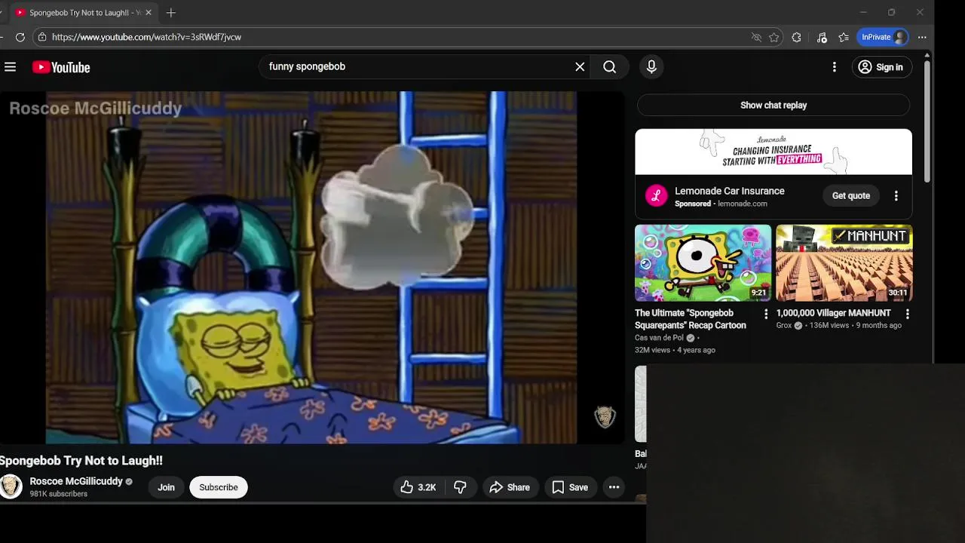Open options for Villager MANHUNT video
965x543 pixels.
pos(907,314)
